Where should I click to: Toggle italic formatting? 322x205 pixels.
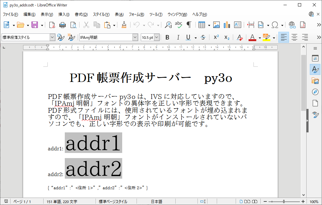coord(178,37)
